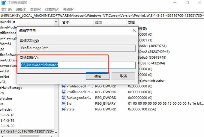Open the 编辑(E) menu
This screenshot has height=137, width=204.
[x=21, y=10]
